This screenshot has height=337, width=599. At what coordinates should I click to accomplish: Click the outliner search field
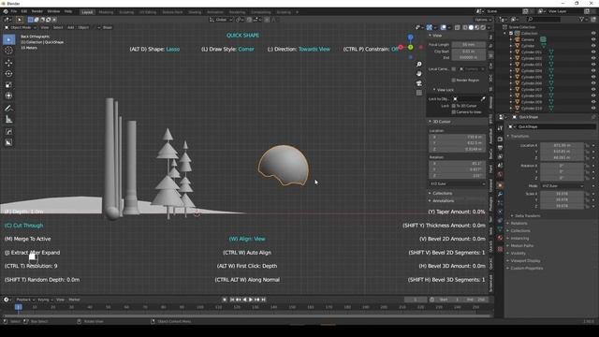click(x=544, y=19)
